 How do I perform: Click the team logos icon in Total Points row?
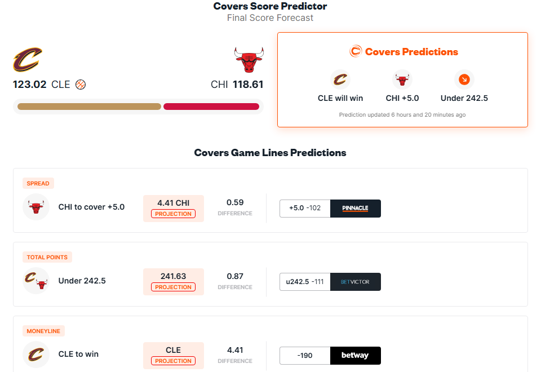click(x=36, y=281)
